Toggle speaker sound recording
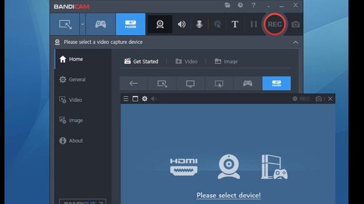364x204 pixels. [x=181, y=24]
